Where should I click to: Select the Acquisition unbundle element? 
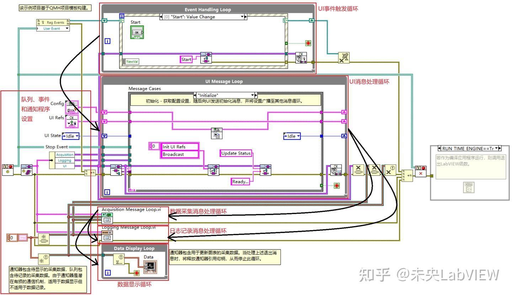(x=64, y=155)
